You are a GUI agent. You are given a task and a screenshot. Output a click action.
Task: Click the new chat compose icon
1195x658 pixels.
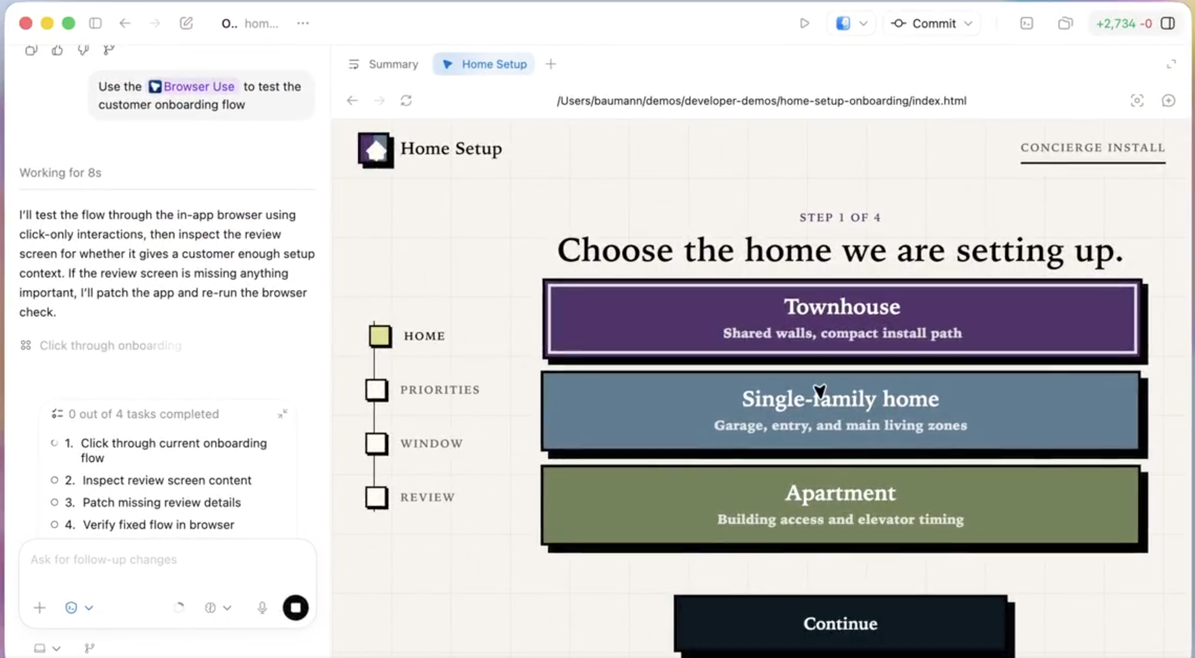tap(186, 23)
